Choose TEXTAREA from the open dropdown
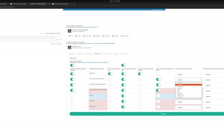 click(189, 93)
